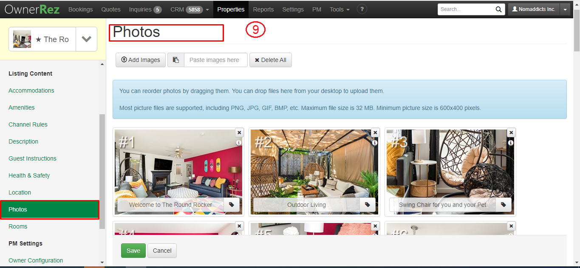Edit Swing Chair for you caption
This screenshot has width=580, height=268.
443,205
